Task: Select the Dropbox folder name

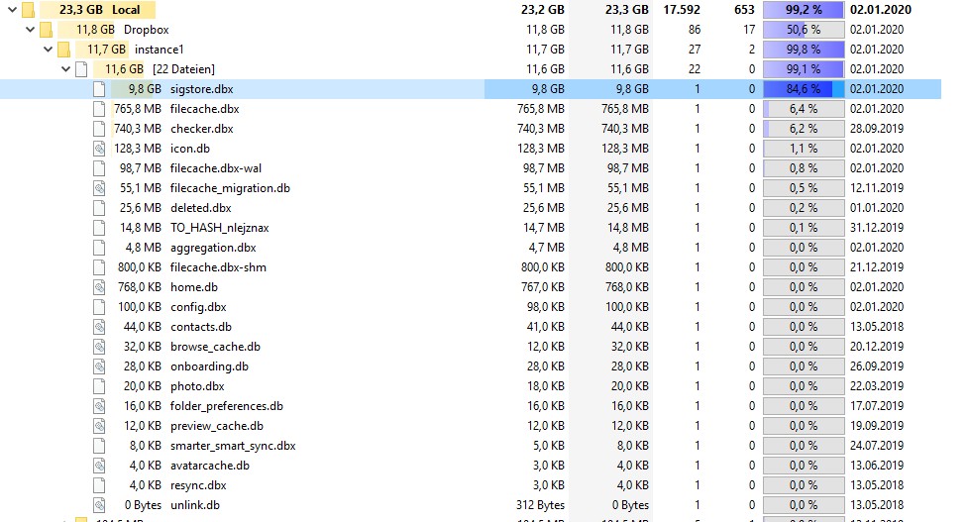Action: point(146,30)
